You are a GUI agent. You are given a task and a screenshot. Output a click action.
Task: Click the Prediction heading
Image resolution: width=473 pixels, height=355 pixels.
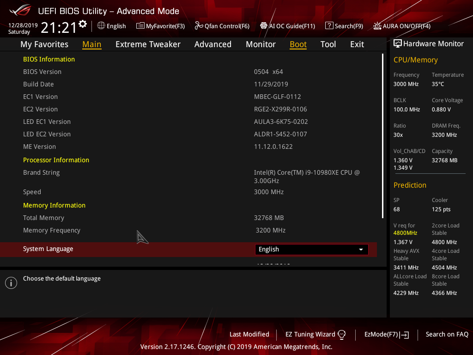(x=410, y=185)
